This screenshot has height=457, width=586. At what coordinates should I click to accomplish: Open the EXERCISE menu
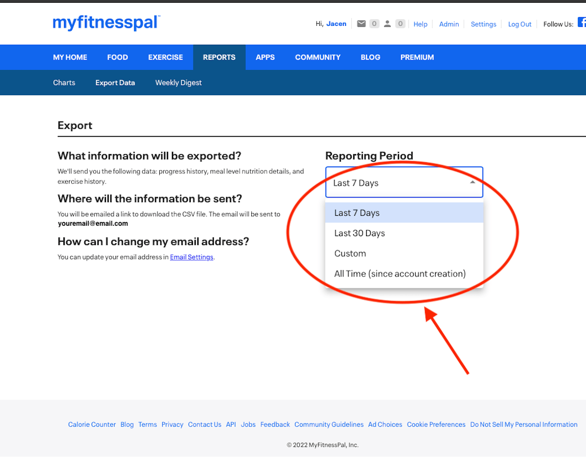click(165, 57)
